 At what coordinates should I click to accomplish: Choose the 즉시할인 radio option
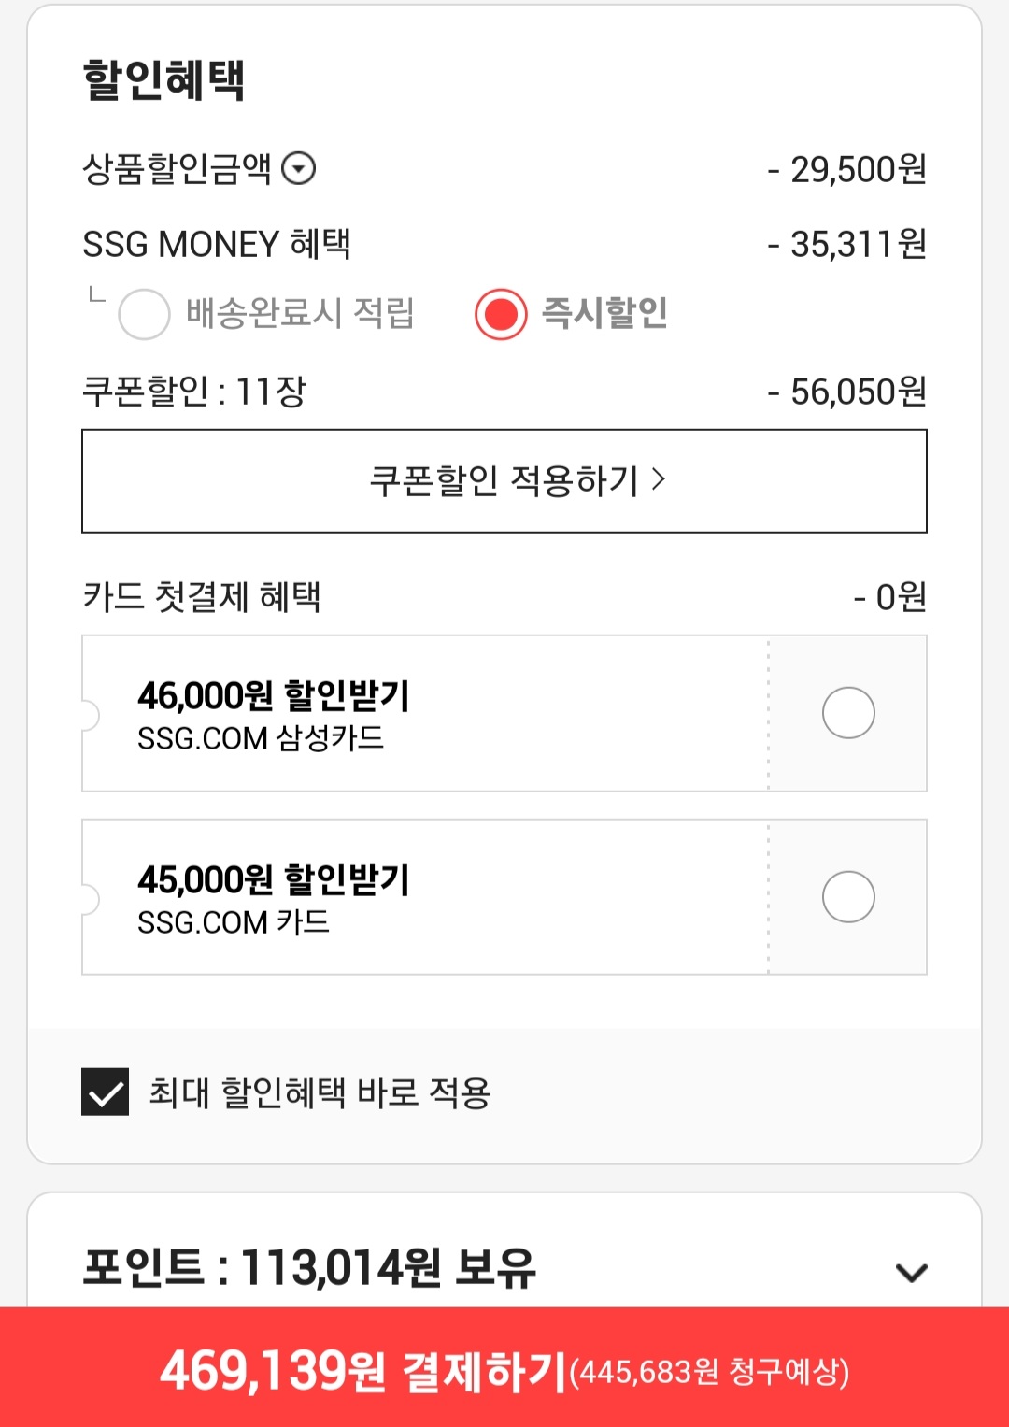tap(501, 314)
